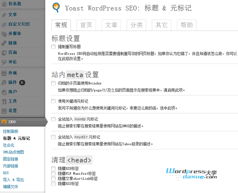Open the 内部链接 submenu link
238x193 pixels.
coord(11,166)
